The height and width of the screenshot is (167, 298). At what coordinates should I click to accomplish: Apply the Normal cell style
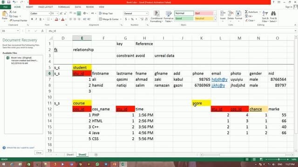[x=184, y=13]
